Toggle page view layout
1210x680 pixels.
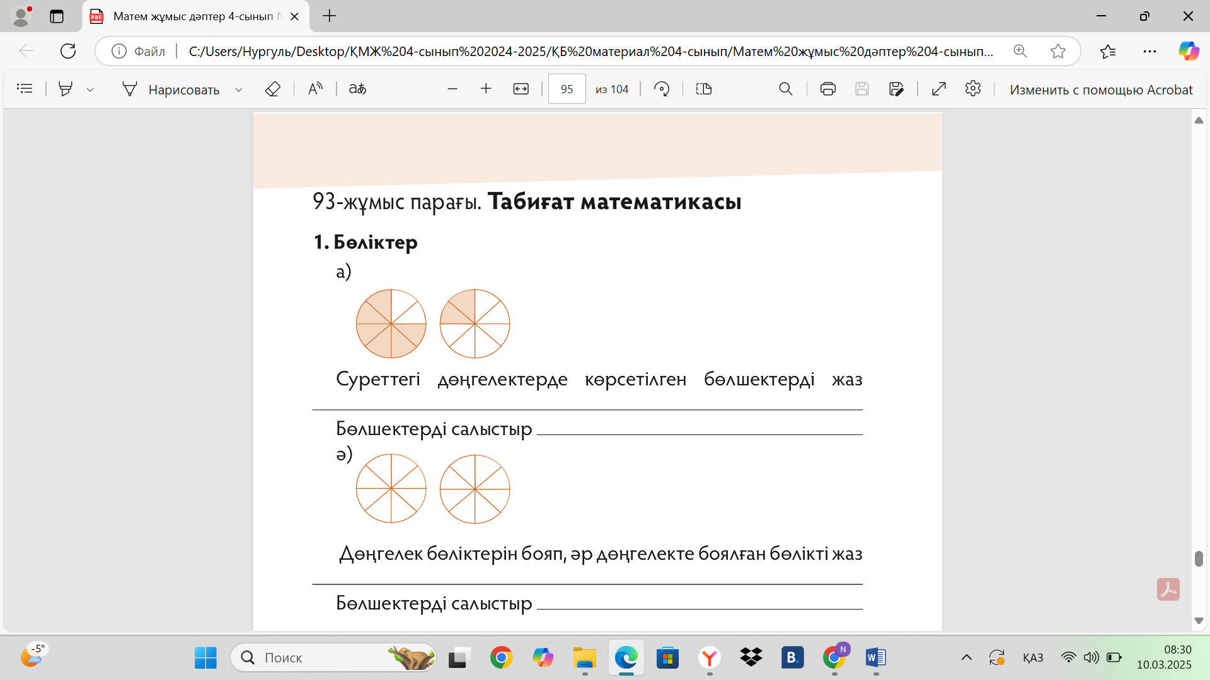[703, 89]
